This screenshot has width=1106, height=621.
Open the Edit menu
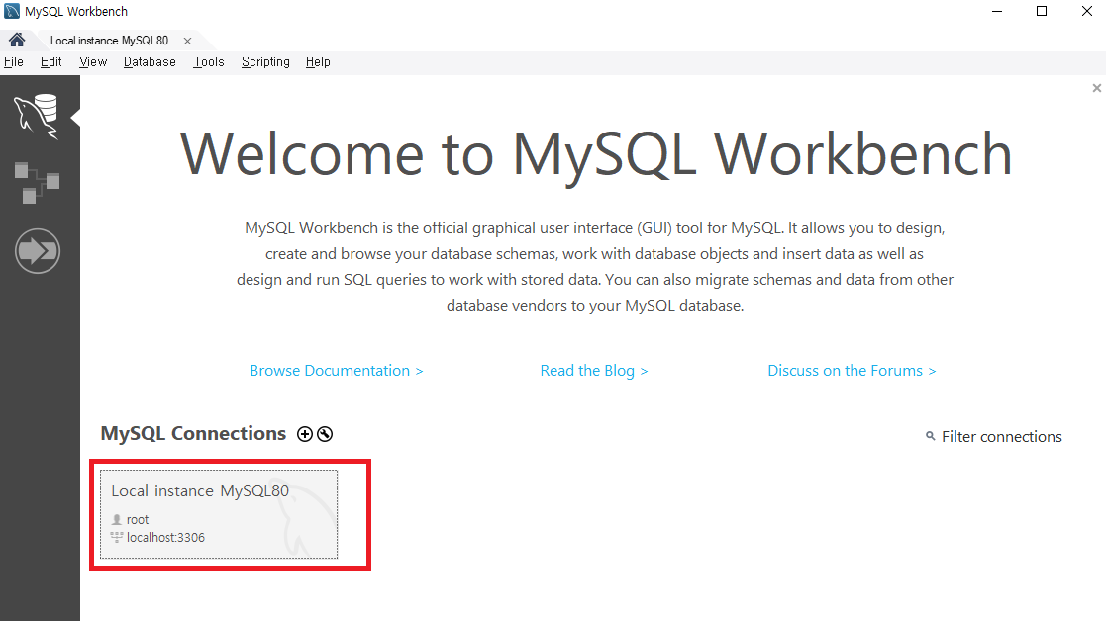coord(50,62)
